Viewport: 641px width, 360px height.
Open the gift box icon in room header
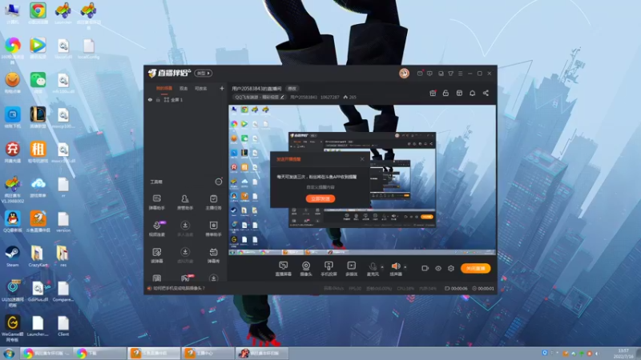coord(433,93)
